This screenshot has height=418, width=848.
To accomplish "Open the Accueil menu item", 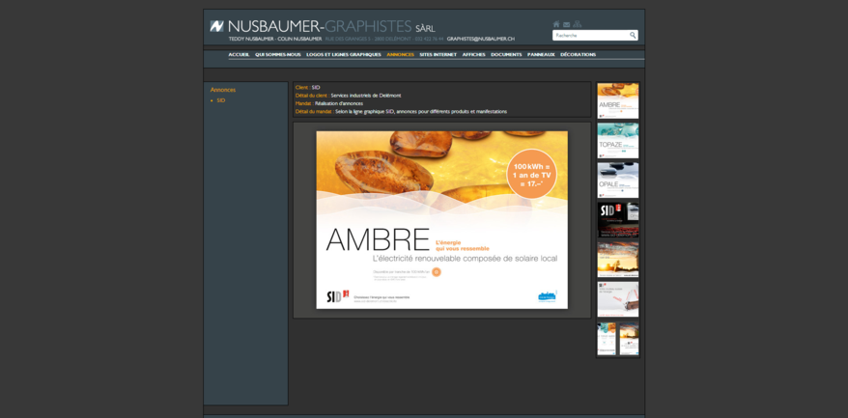I will pyautogui.click(x=239, y=55).
